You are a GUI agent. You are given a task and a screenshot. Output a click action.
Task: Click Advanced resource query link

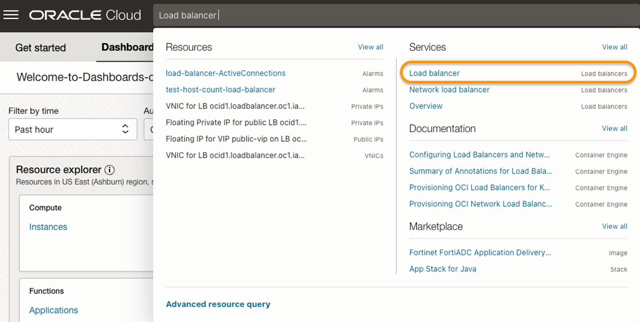(x=218, y=304)
